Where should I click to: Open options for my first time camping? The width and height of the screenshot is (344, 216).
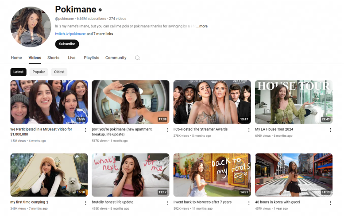(85, 203)
